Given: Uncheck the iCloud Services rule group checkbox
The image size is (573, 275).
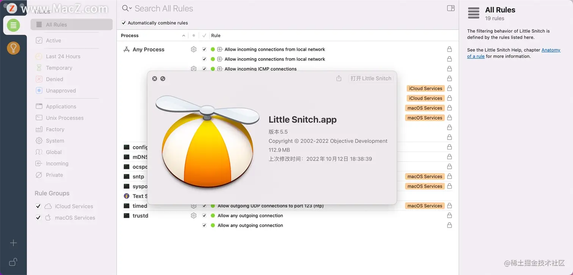Looking at the screenshot, I should pyautogui.click(x=38, y=206).
